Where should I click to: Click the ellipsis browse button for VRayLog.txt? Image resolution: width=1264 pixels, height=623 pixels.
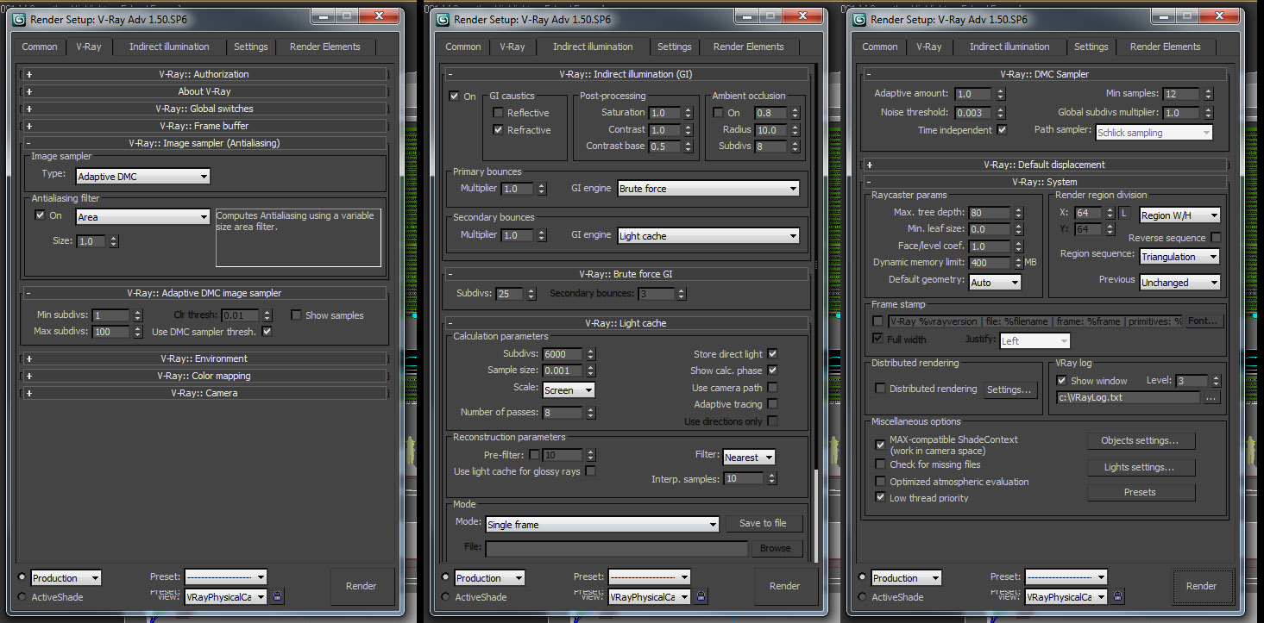(x=1211, y=398)
